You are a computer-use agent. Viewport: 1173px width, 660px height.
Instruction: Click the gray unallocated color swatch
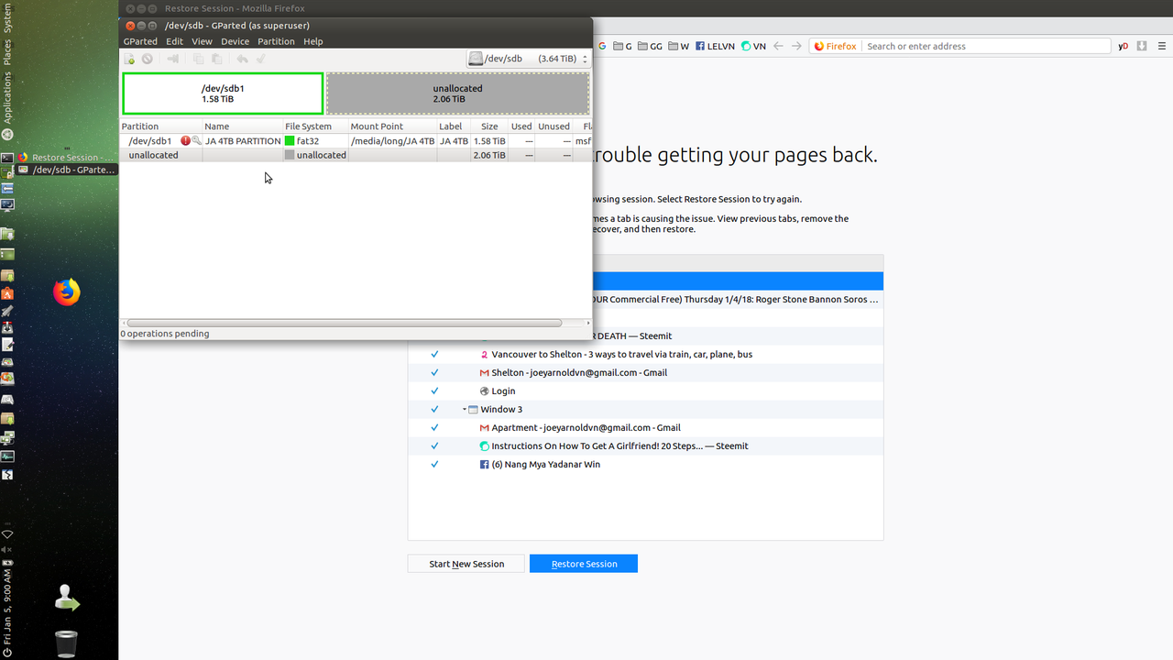click(x=290, y=155)
